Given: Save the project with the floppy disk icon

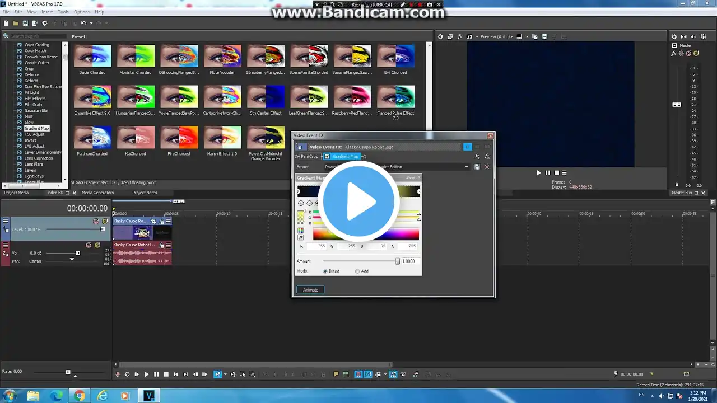Looking at the screenshot, I should [25, 23].
